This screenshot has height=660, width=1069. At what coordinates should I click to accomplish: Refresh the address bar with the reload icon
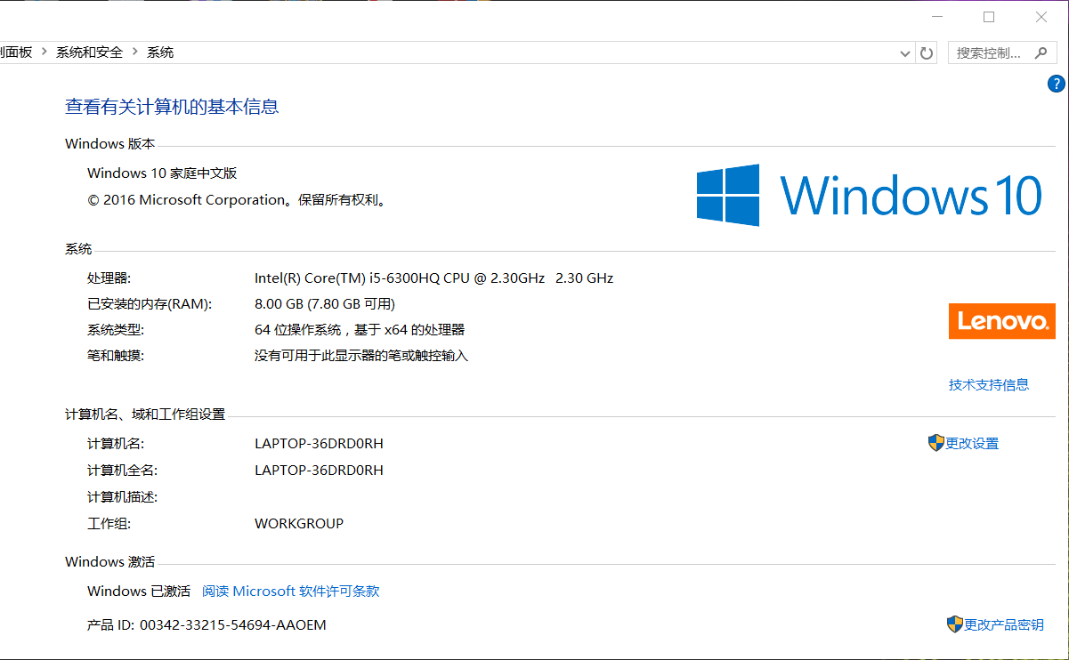tap(927, 53)
